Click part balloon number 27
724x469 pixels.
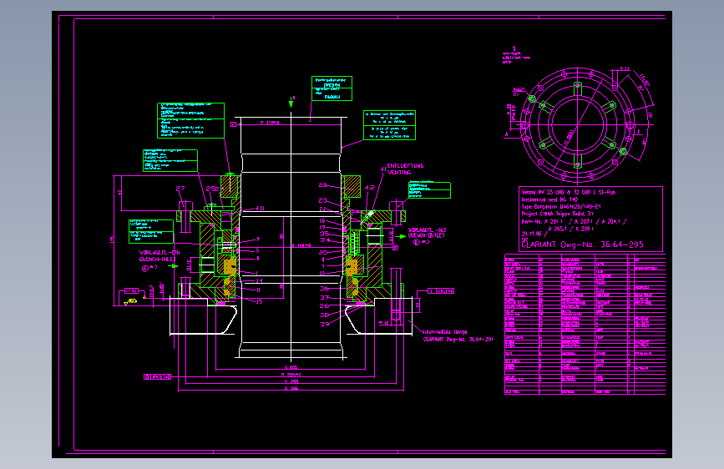click(x=180, y=189)
